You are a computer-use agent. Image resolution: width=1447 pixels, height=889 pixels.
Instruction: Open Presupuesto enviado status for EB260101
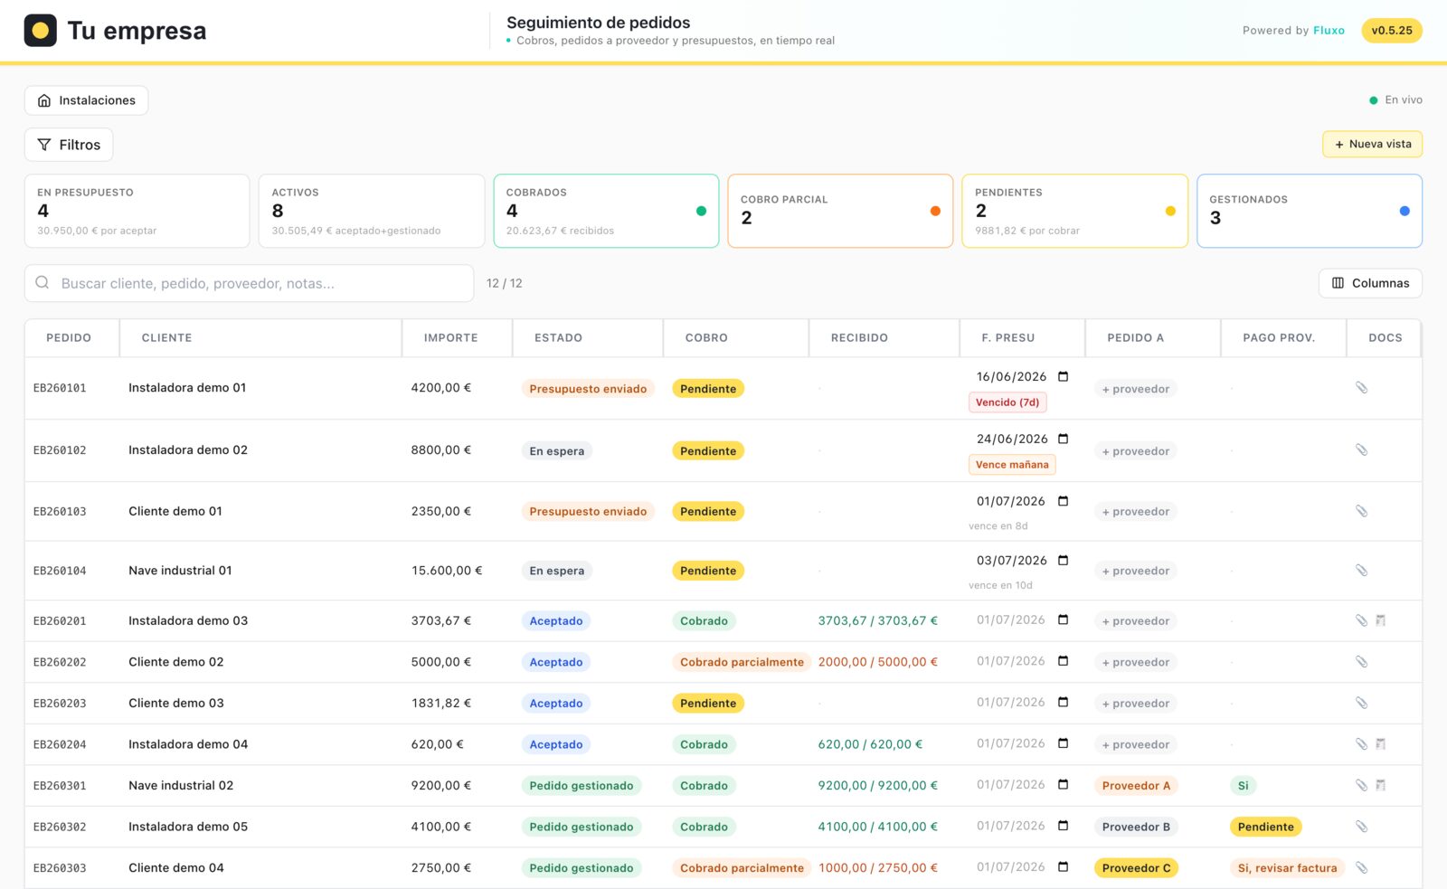(x=588, y=389)
